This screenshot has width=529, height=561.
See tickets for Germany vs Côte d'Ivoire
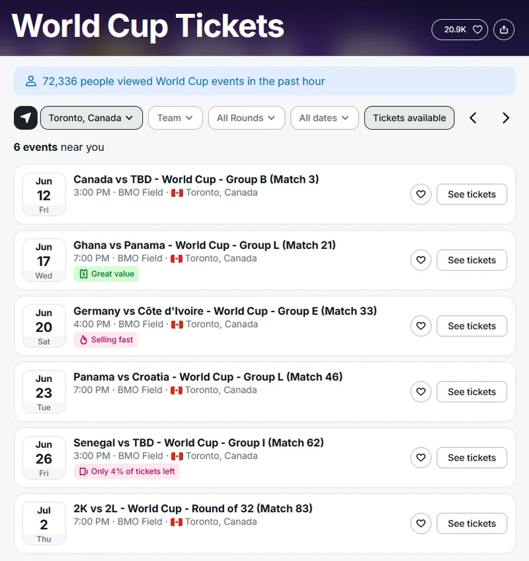point(471,326)
